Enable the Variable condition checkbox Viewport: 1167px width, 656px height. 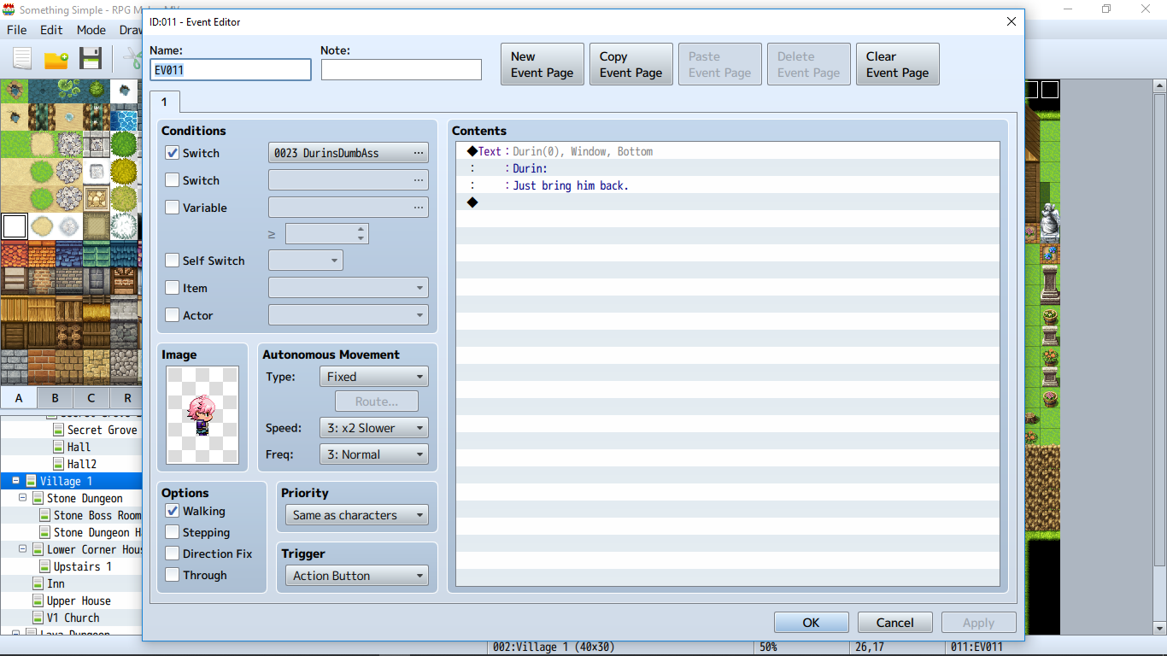(x=173, y=208)
